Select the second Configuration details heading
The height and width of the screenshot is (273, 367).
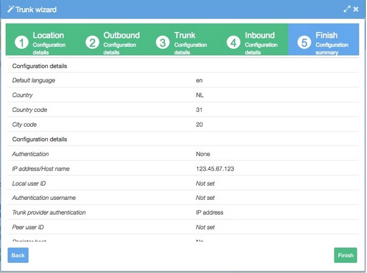coord(40,139)
